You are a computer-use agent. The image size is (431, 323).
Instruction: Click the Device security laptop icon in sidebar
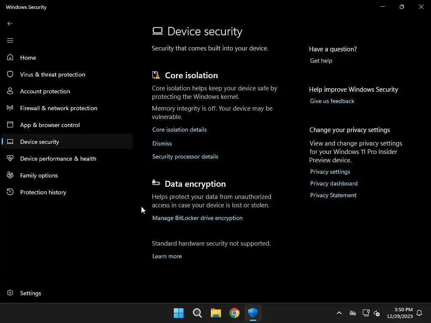click(x=10, y=141)
